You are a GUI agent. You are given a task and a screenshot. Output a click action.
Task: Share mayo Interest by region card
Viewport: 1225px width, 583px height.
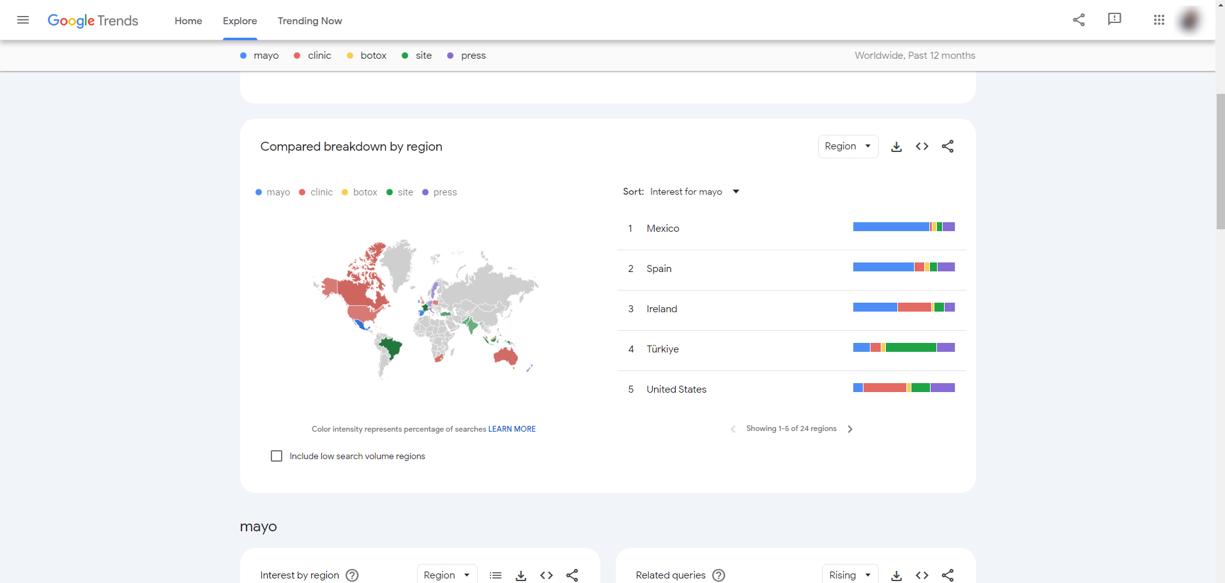pyautogui.click(x=572, y=575)
